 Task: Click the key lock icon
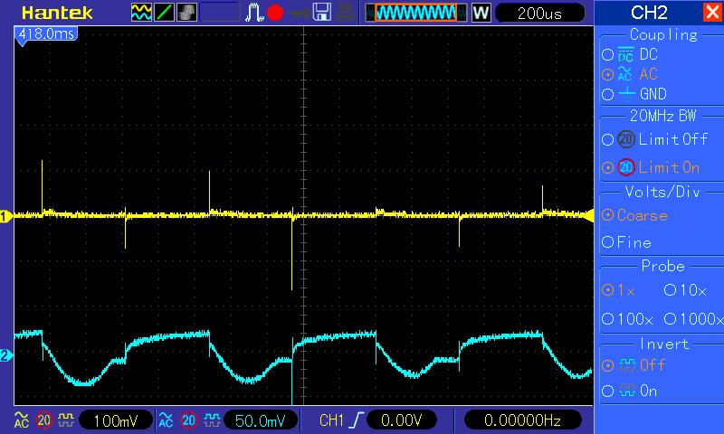click(300, 14)
